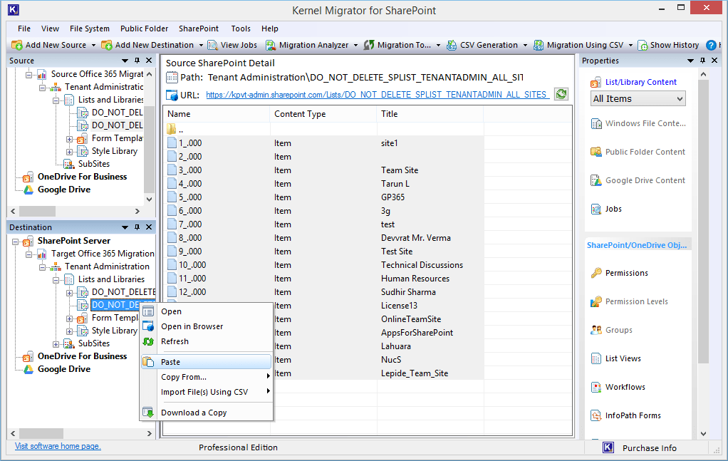Select Google Drive in Destination tree

[x=64, y=369]
